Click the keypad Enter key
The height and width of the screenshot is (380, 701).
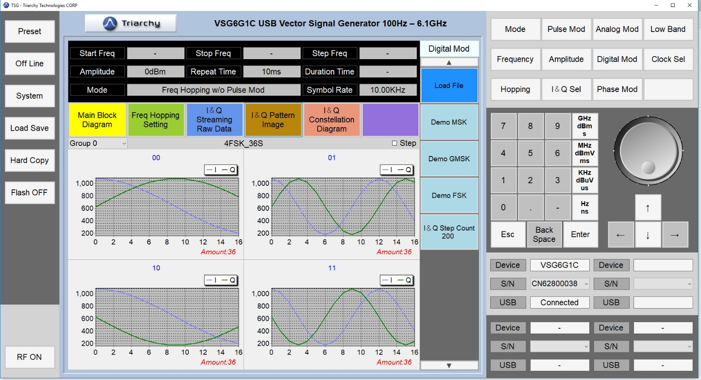click(x=581, y=234)
